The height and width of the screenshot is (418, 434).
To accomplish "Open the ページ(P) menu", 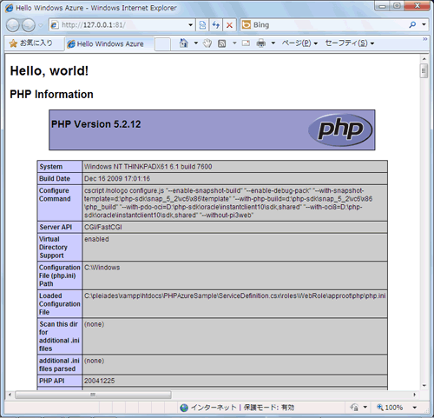I will [x=299, y=43].
